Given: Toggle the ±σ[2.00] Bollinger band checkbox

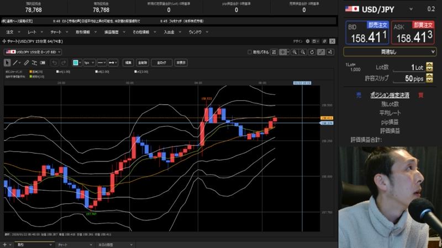Looking at the screenshot, I should pyautogui.click(x=97, y=71).
